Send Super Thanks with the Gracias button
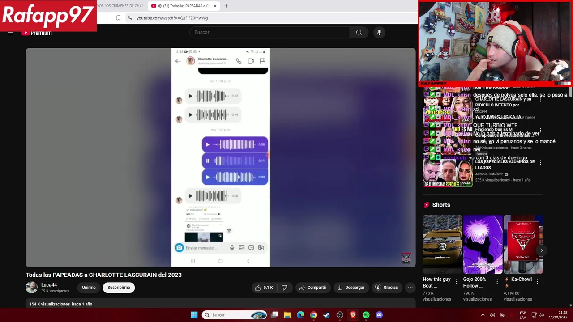This screenshot has height=322, width=573. (386, 288)
